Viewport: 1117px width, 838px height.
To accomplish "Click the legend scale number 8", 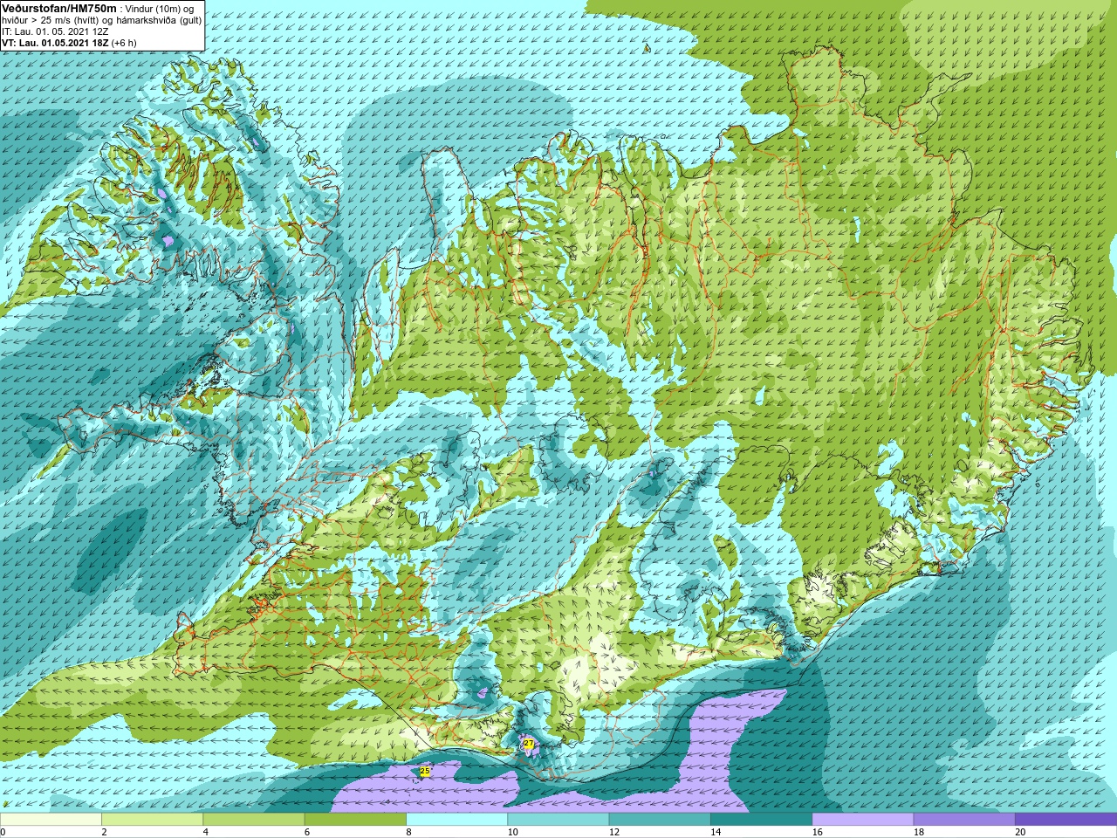I will click(x=408, y=832).
